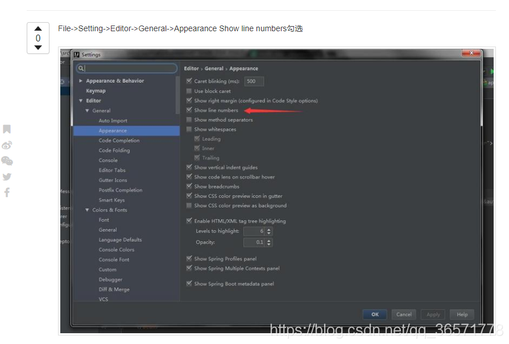
Task: Click the bookmark icon in the share sidebar
Action: pyautogui.click(x=7, y=129)
